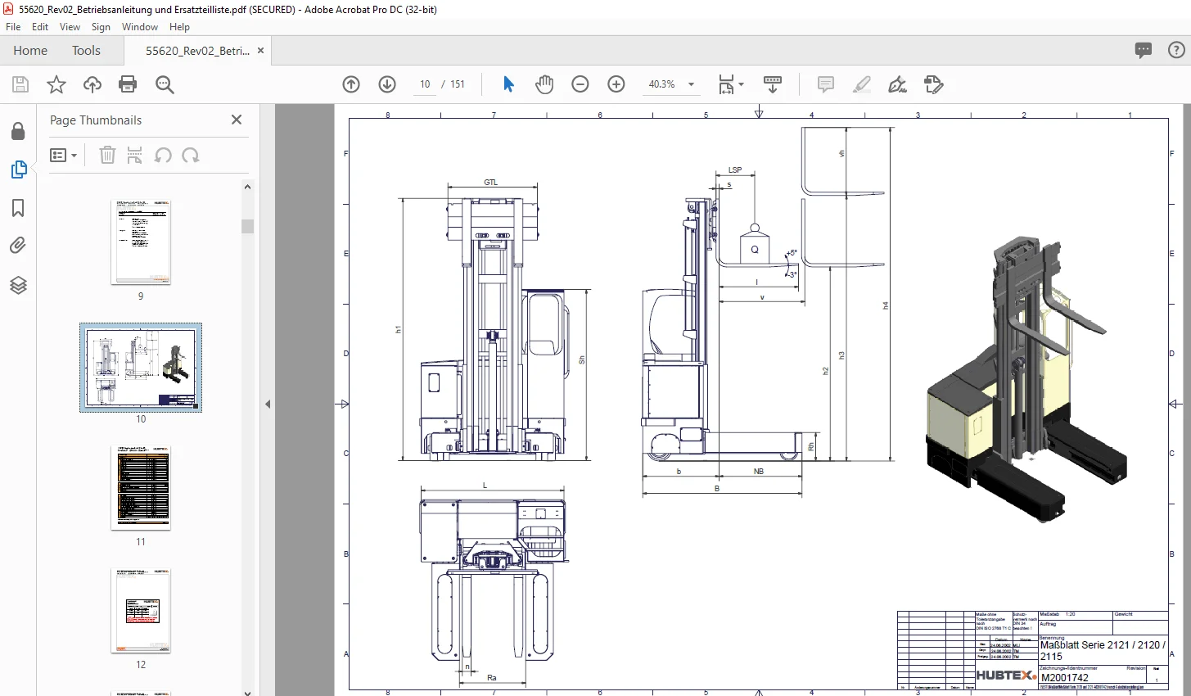Close the 55620_Rev02 document tab
1191x696 pixels.
point(260,51)
